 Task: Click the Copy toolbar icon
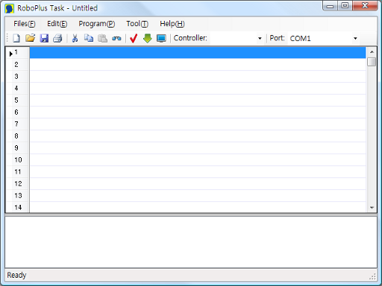pyautogui.click(x=89, y=38)
